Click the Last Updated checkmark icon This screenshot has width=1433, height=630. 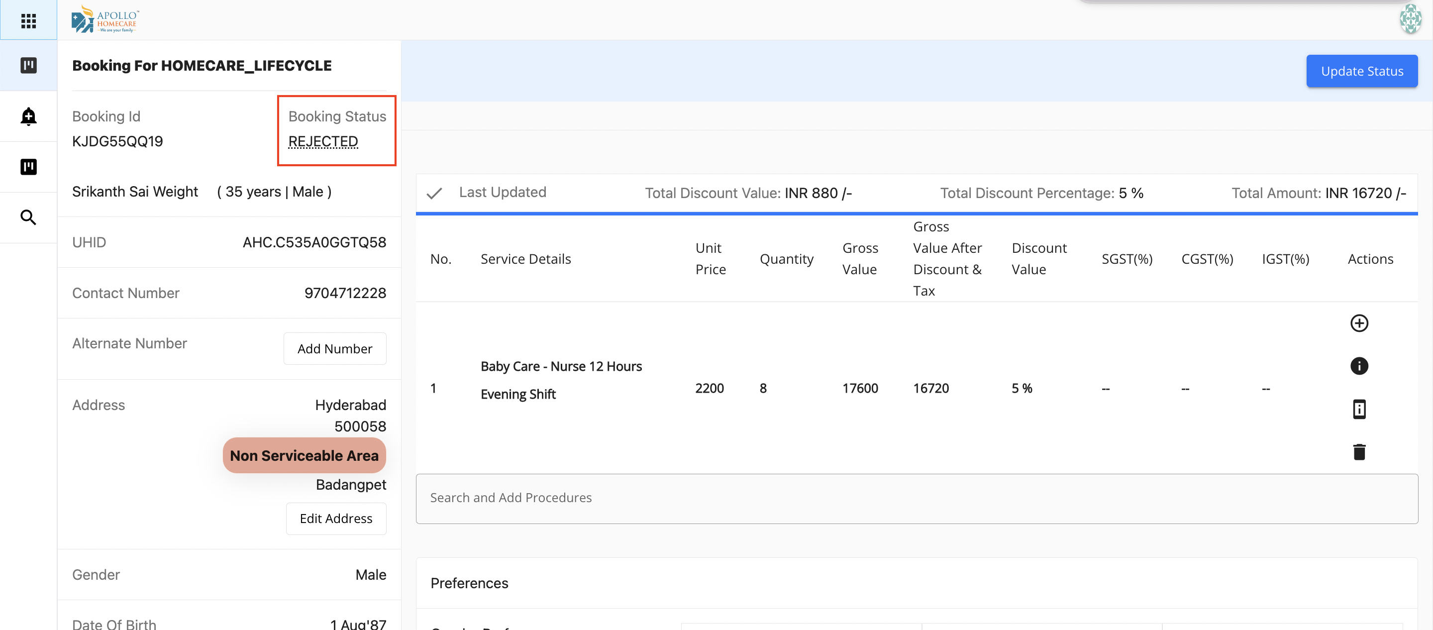click(x=434, y=193)
